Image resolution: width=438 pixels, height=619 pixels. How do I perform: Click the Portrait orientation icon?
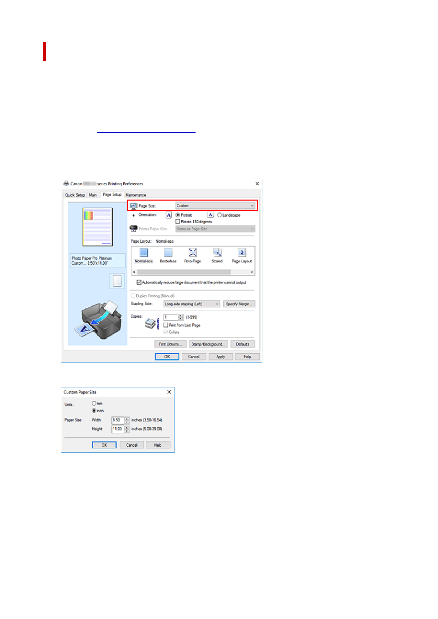point(169,215)
